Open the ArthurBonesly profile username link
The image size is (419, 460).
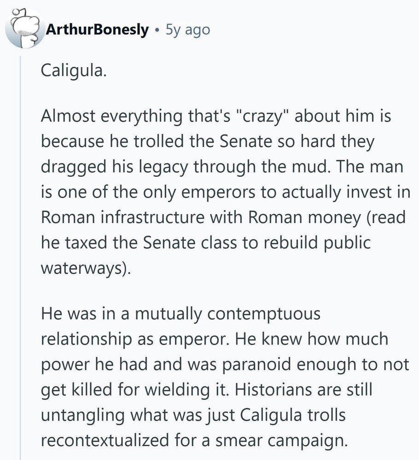97,30
